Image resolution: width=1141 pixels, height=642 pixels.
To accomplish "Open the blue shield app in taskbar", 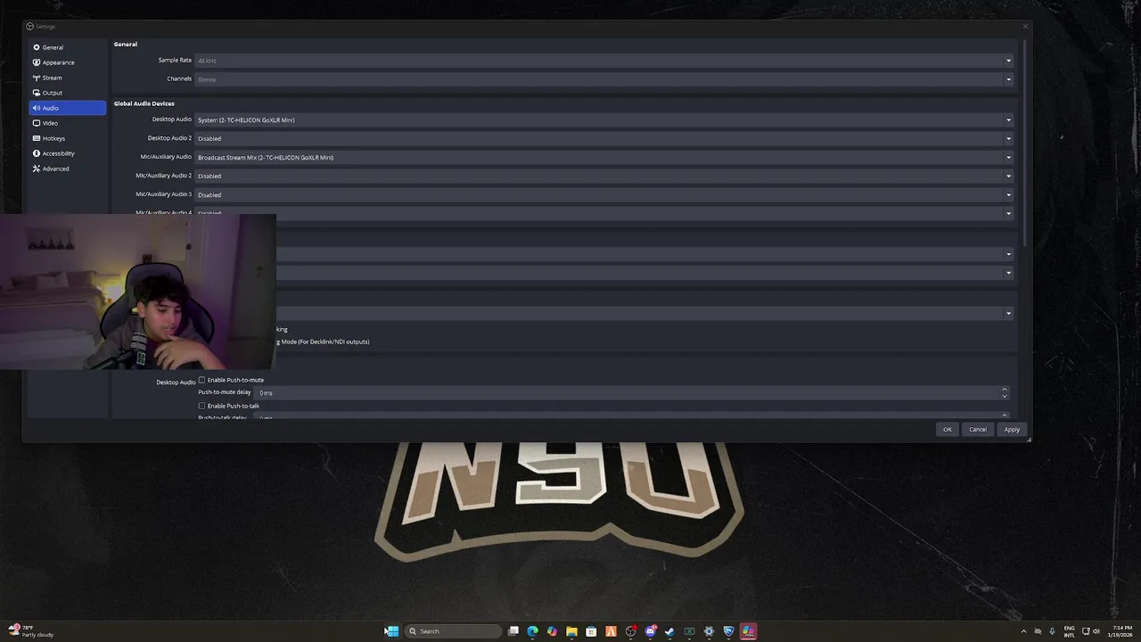I will click(x=729, y=631).
